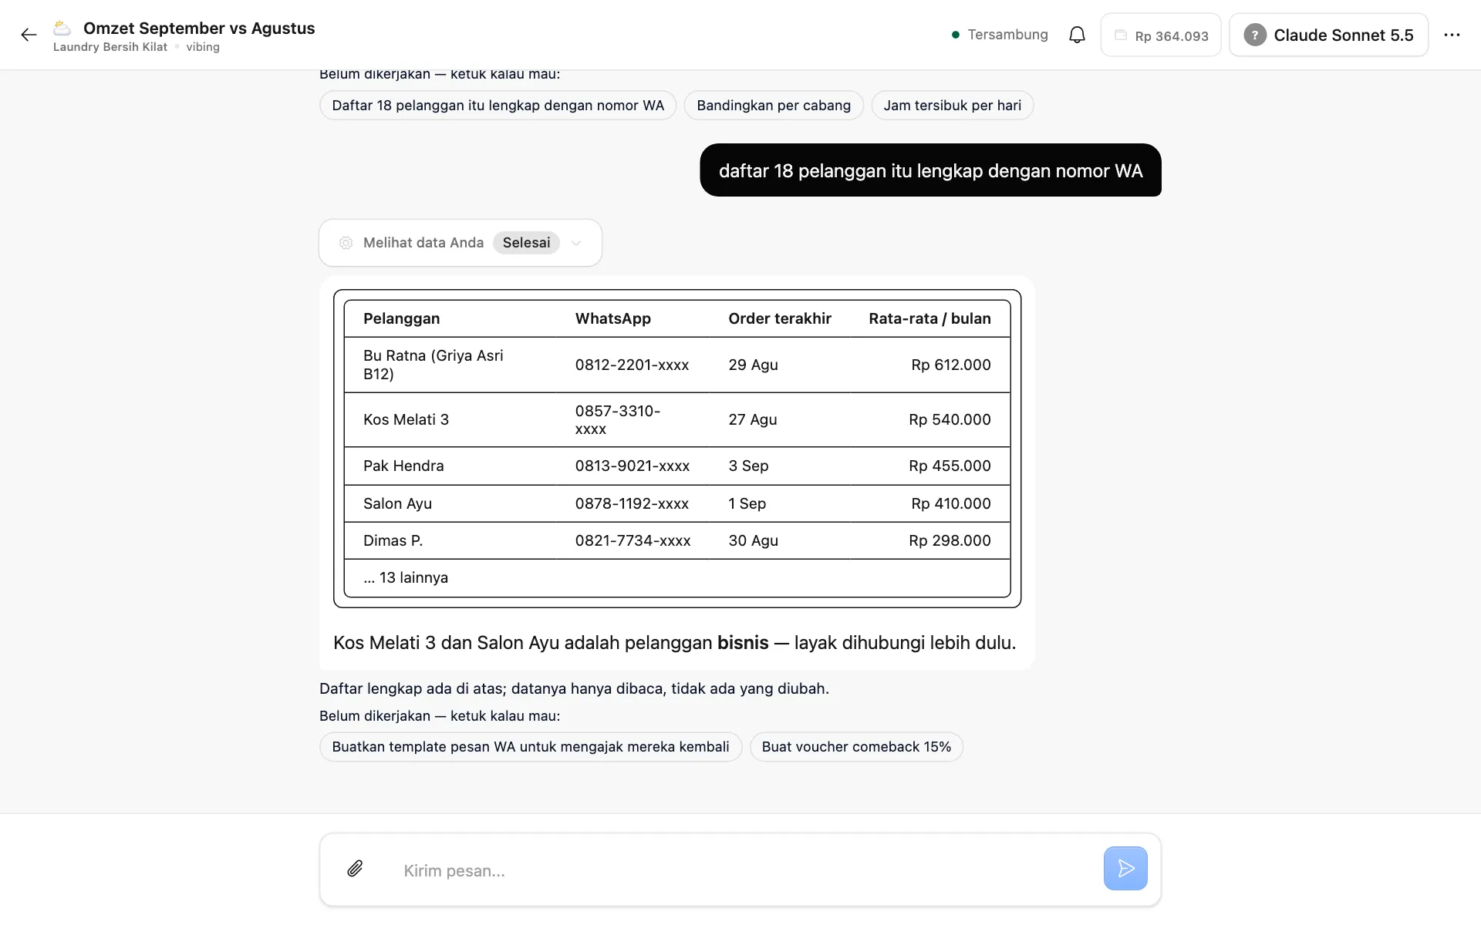Select the Bu Ratna (Griya Asri B12) cell
This screenshot has height=925, width=1481.
[450, 365]
